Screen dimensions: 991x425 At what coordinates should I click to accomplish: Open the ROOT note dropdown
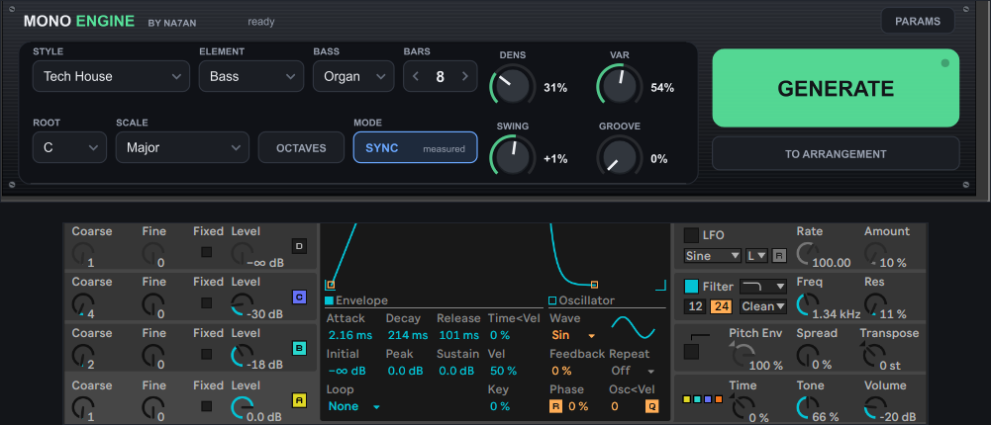[x=69, y=147]
